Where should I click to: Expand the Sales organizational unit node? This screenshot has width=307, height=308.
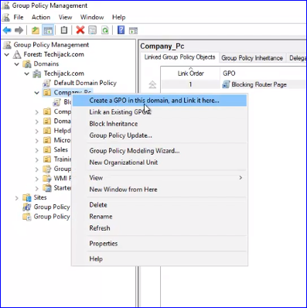37,150
